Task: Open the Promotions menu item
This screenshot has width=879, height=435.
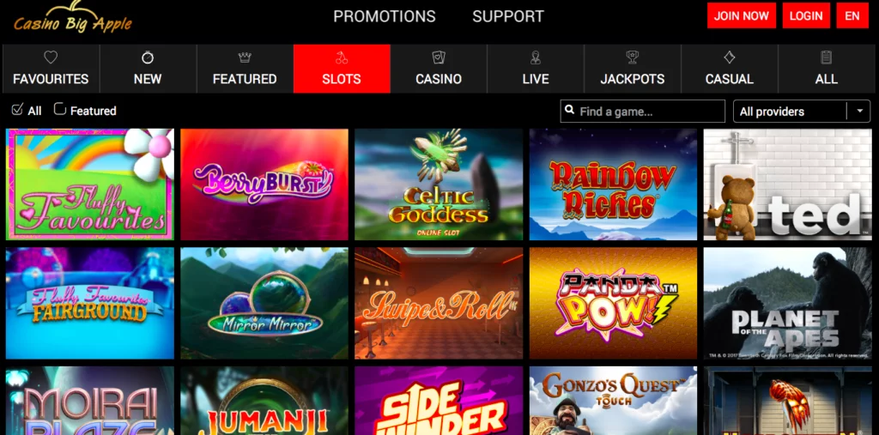Action: pyautogui.click(x=385, y=16)
